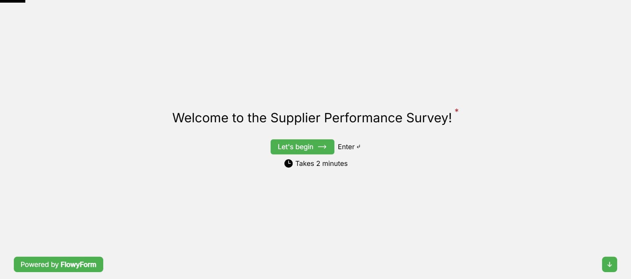Click the black progress bar at top
This screenshot has width=631, height=279.
tap(12, 1)
